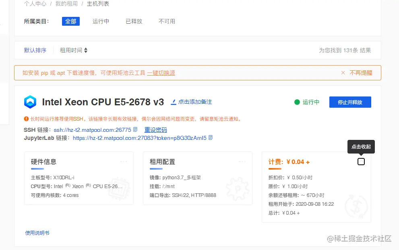Open the ssh://hz-t2.matpool.com:26775 link
This screenshot has width=399, height=250.
(92, 130)
